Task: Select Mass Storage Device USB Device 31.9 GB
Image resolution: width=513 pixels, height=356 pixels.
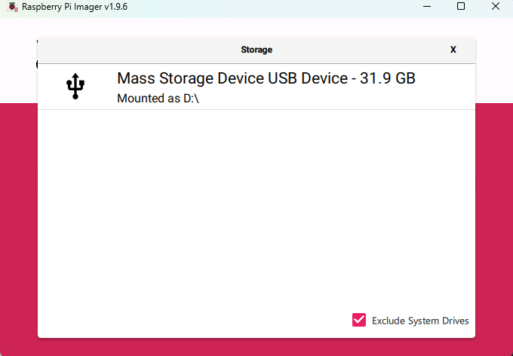Action: point(266,78)
